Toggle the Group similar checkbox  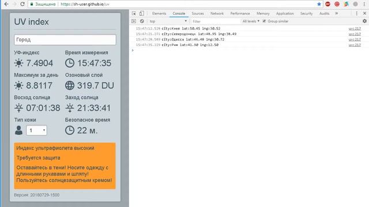click(x=264, y=21)
